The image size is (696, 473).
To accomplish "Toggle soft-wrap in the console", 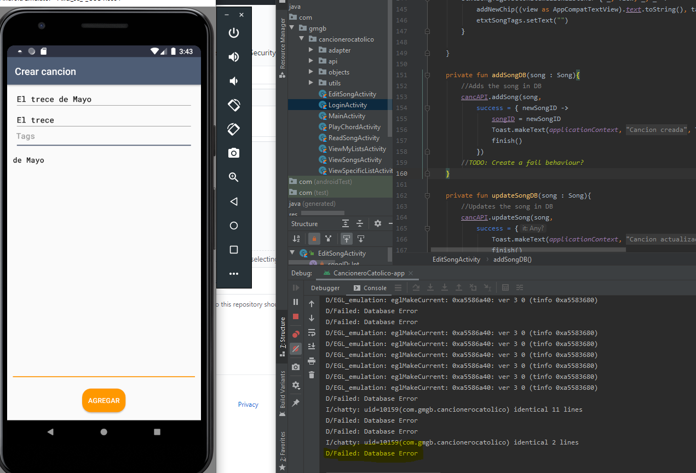I will pos(312,332).
